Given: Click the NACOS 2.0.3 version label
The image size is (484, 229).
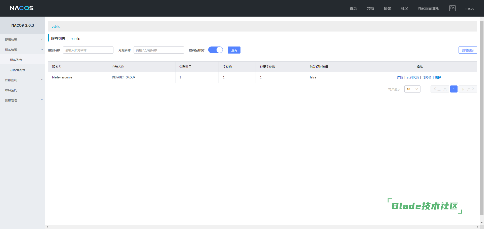Looking at the screenshot, I should pos(23,25).
